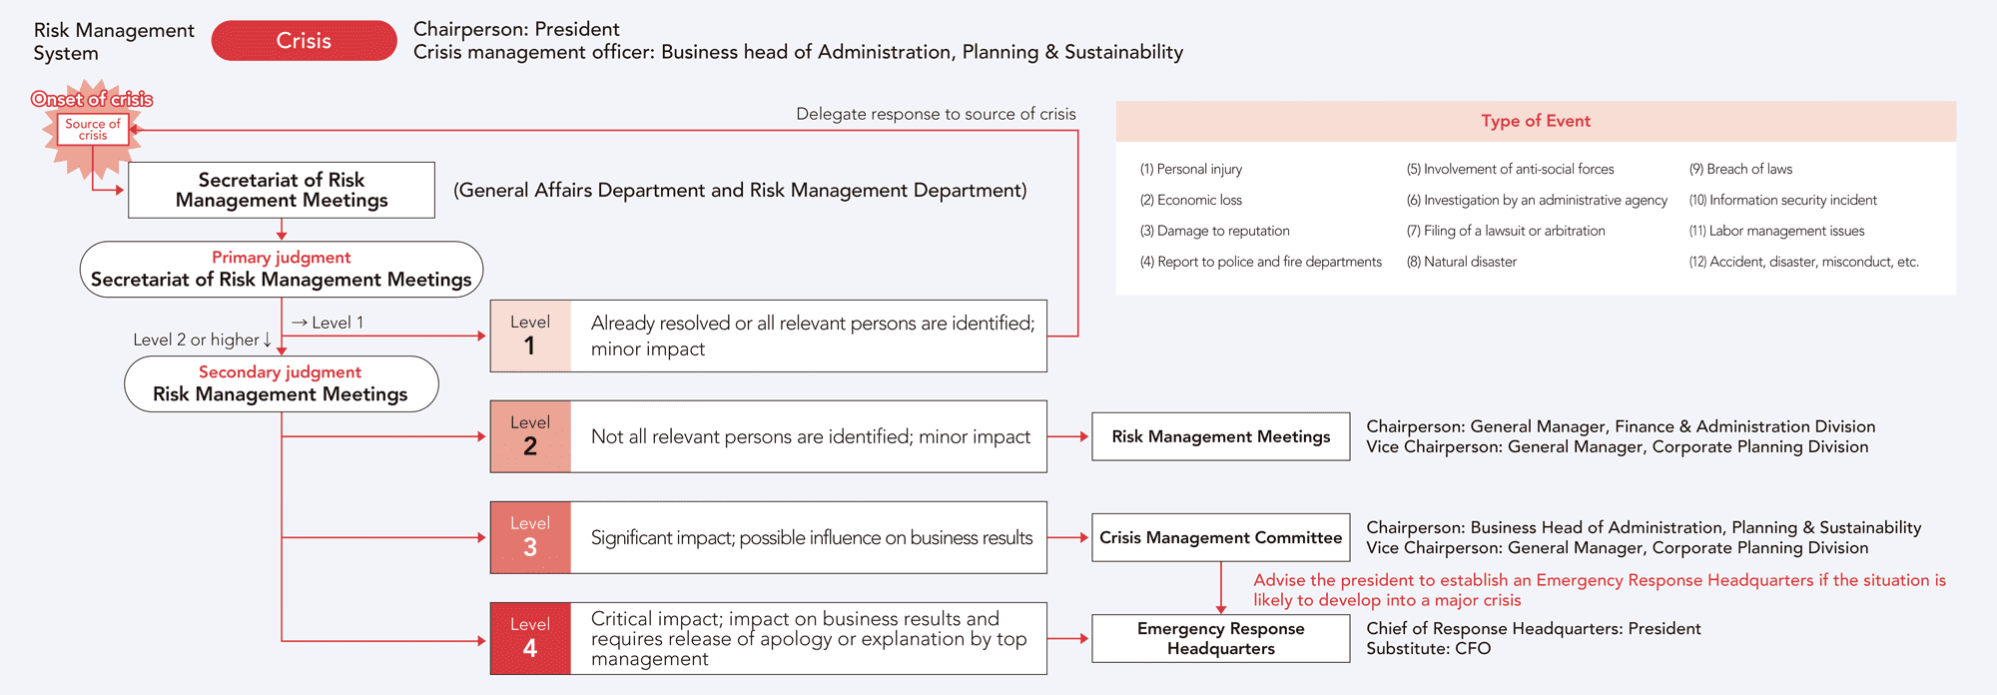Click the Level 3 coral badge
This screenshot has height=695, width=1997.
[530, 538]
